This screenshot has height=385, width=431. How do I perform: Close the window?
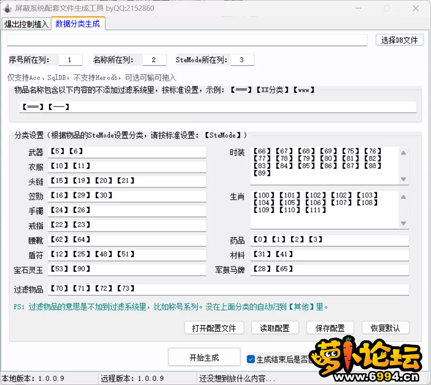click(416, 8)
